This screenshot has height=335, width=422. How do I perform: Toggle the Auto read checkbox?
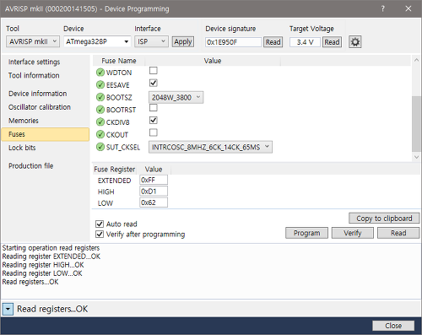point(100,224)
